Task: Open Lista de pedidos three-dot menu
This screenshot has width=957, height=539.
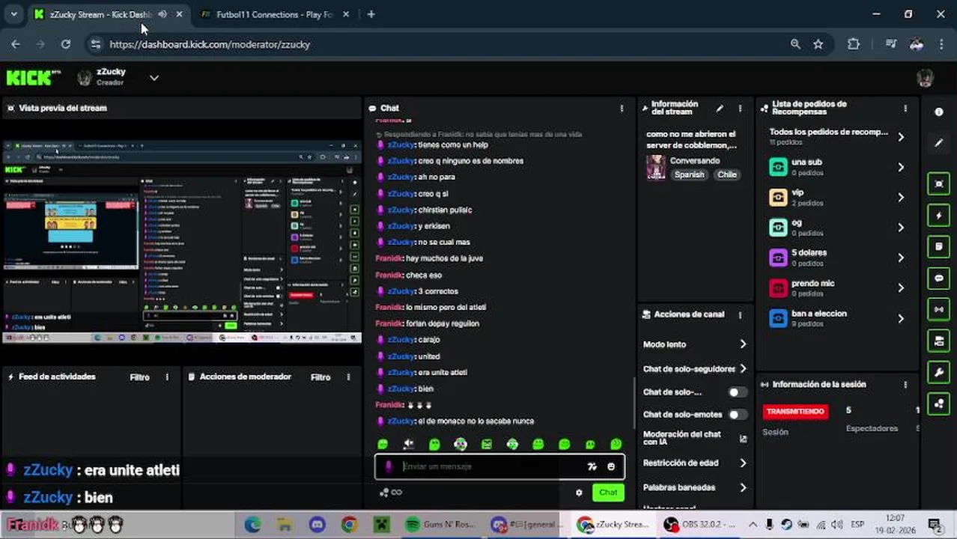Action: click(905, 109)
